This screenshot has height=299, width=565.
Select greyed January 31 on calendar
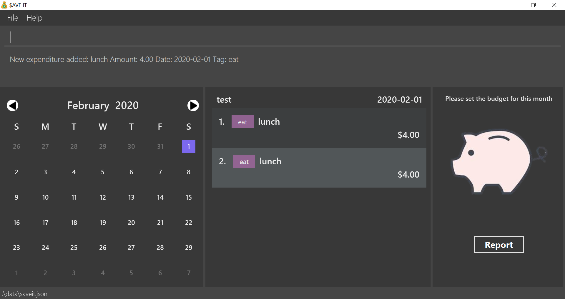(x=160, y=146)
